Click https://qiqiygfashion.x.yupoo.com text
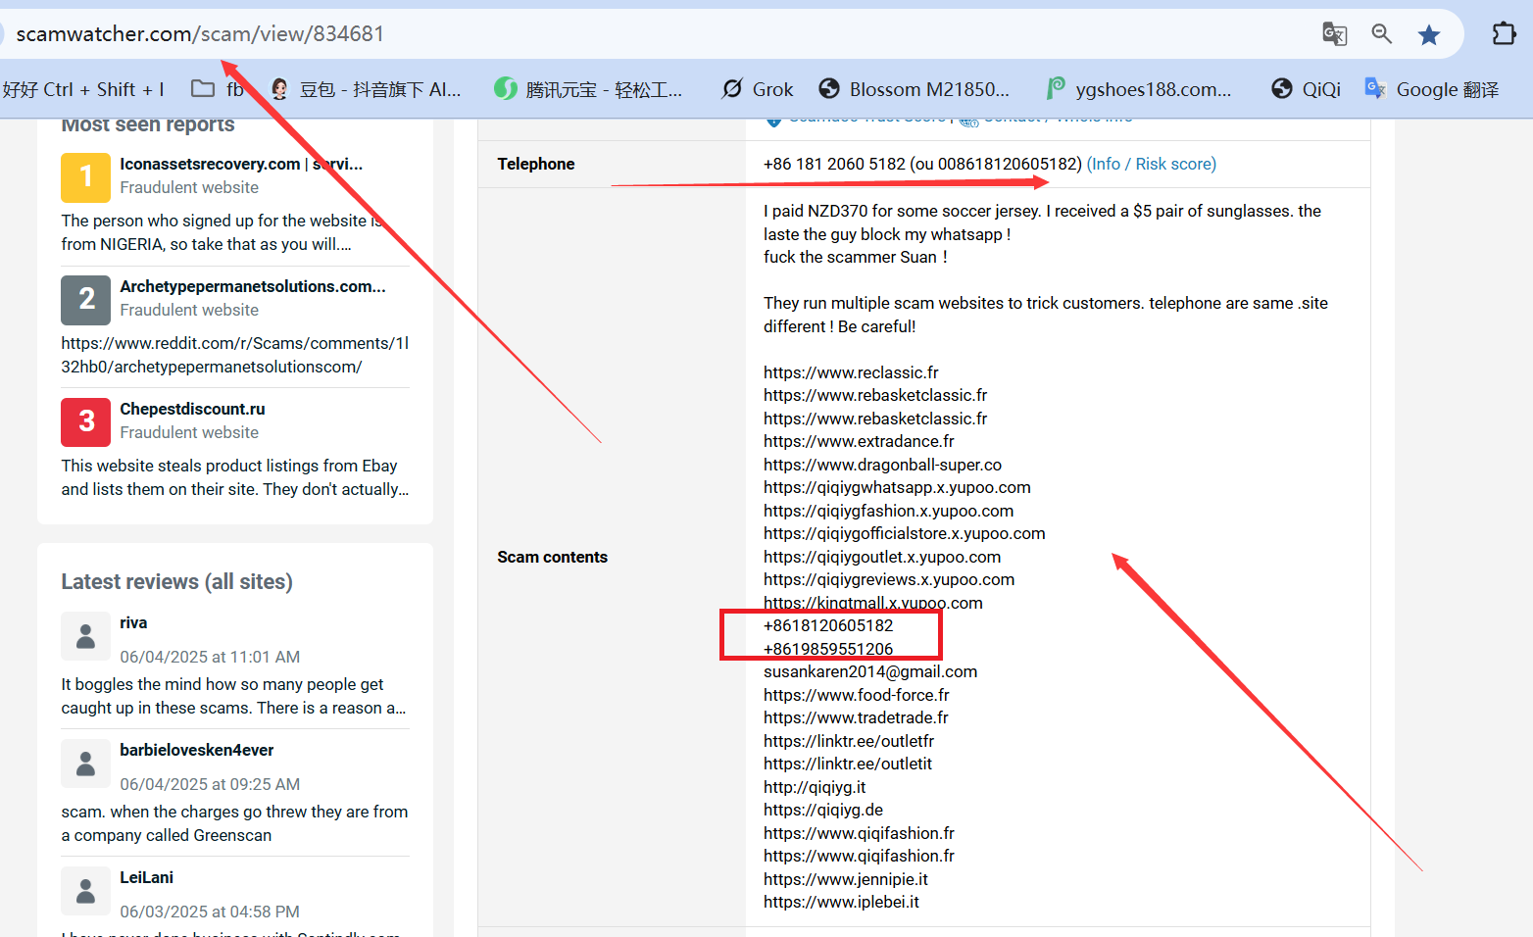The image size is (1533, 937). [x=888, y=511]
